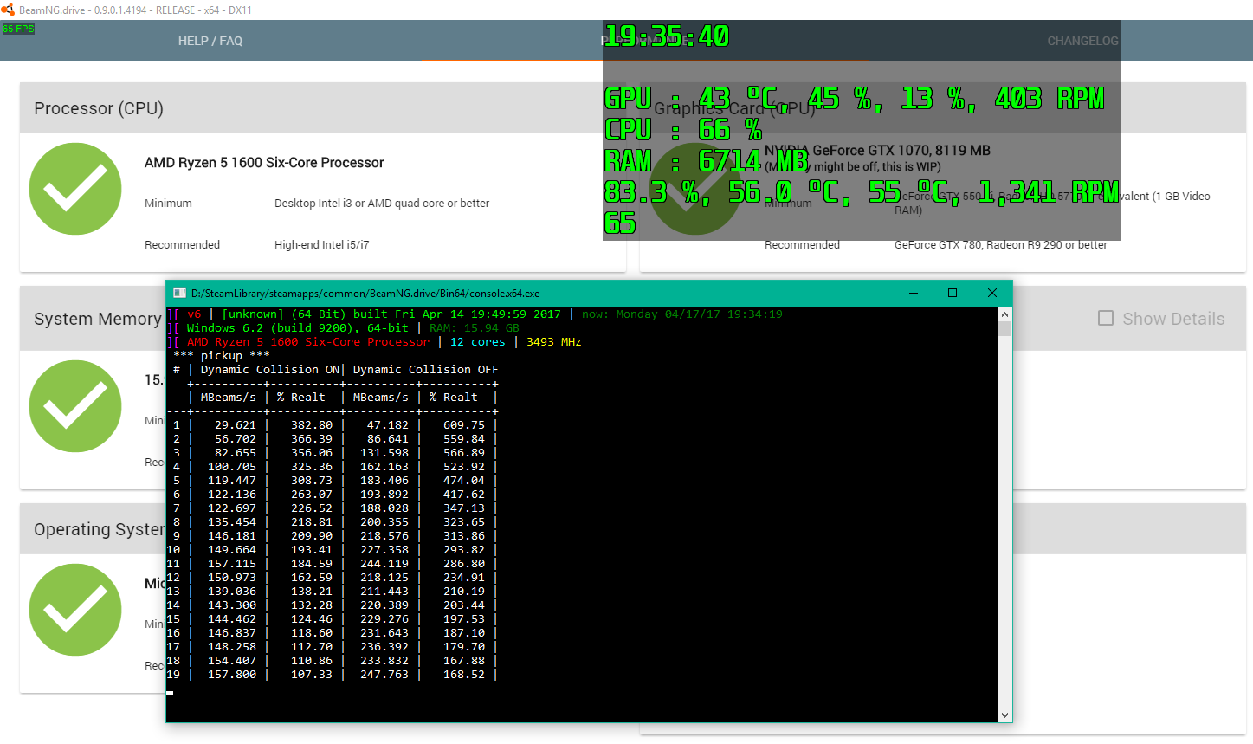The image size is (1253, 744).
Task: Click the value 366.39 in console row 2
Action: [312, 439]
